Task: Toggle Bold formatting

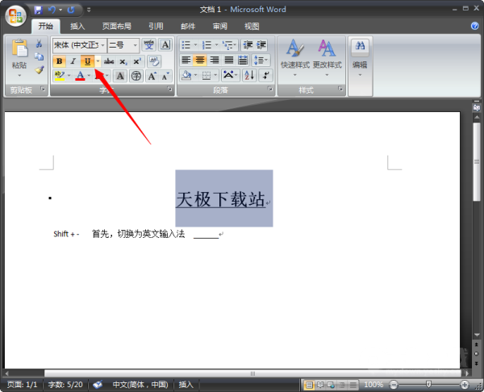Action: pos(59,61)
